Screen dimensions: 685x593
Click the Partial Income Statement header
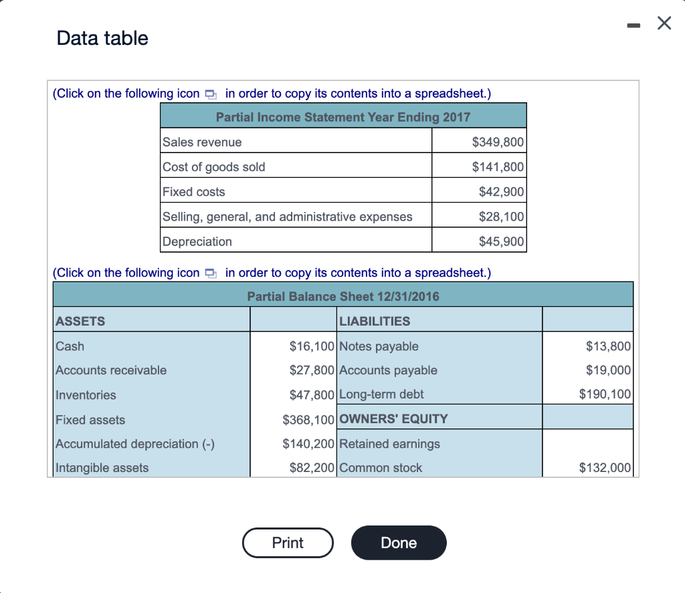[343, 116]
